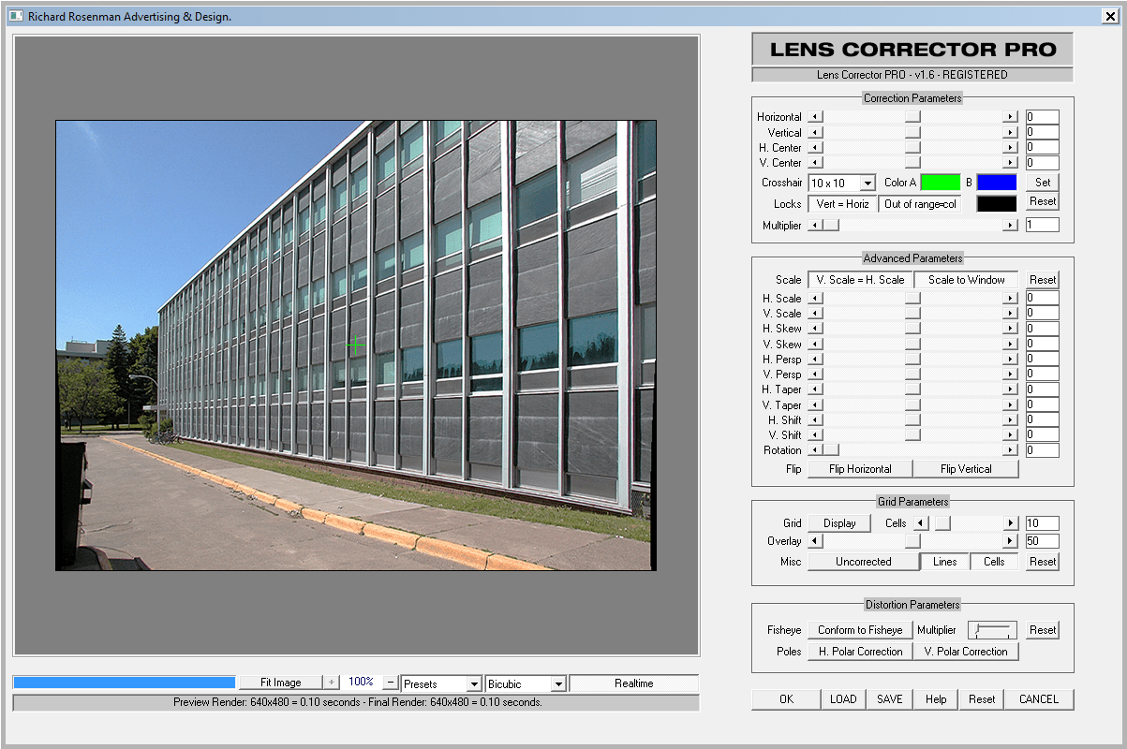
Task: Enable the Vert = Horiz lock
Action: (842, 203)
